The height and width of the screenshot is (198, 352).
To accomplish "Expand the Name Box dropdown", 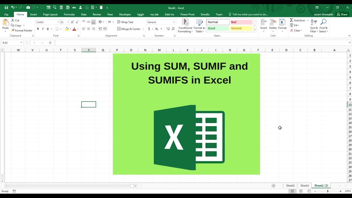I will [21, 43].
